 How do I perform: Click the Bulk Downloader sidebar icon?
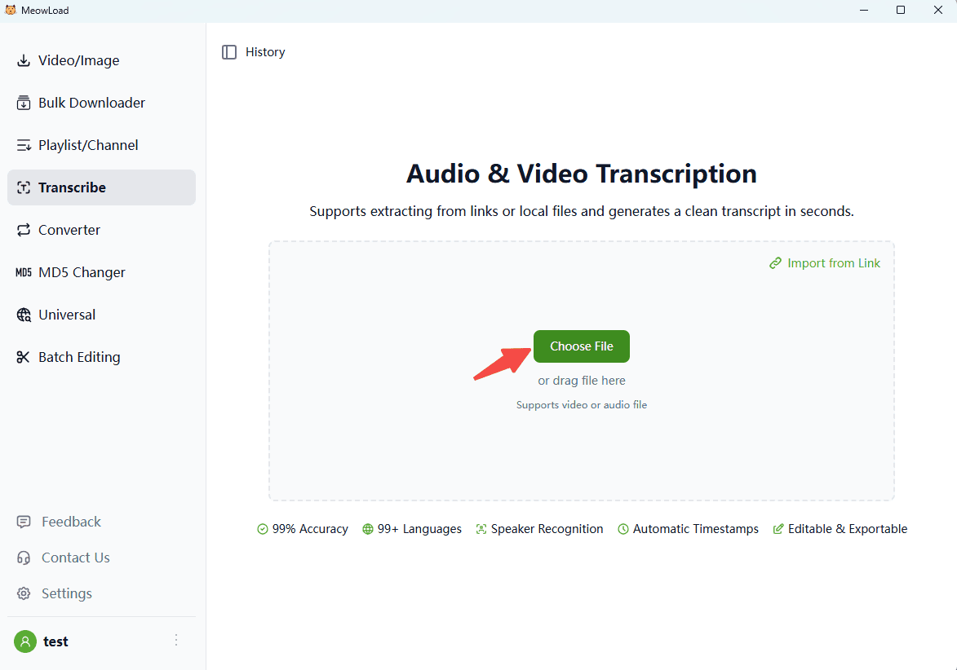24,103
